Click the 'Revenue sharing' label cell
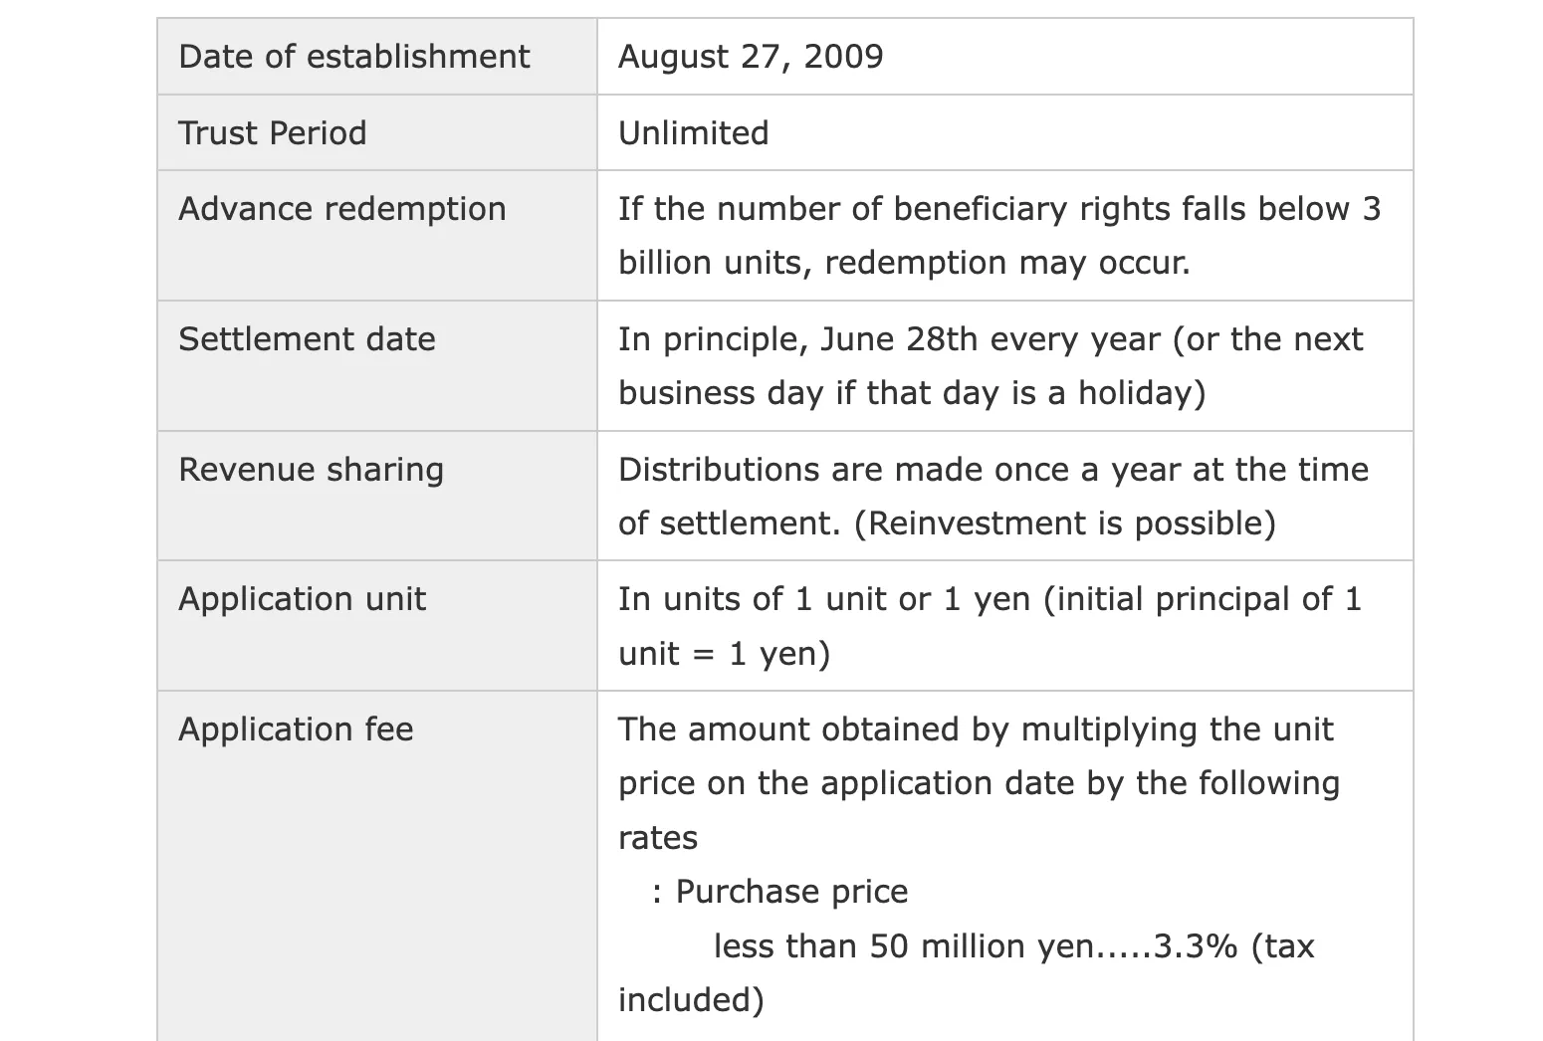 (x=376, y=497)
